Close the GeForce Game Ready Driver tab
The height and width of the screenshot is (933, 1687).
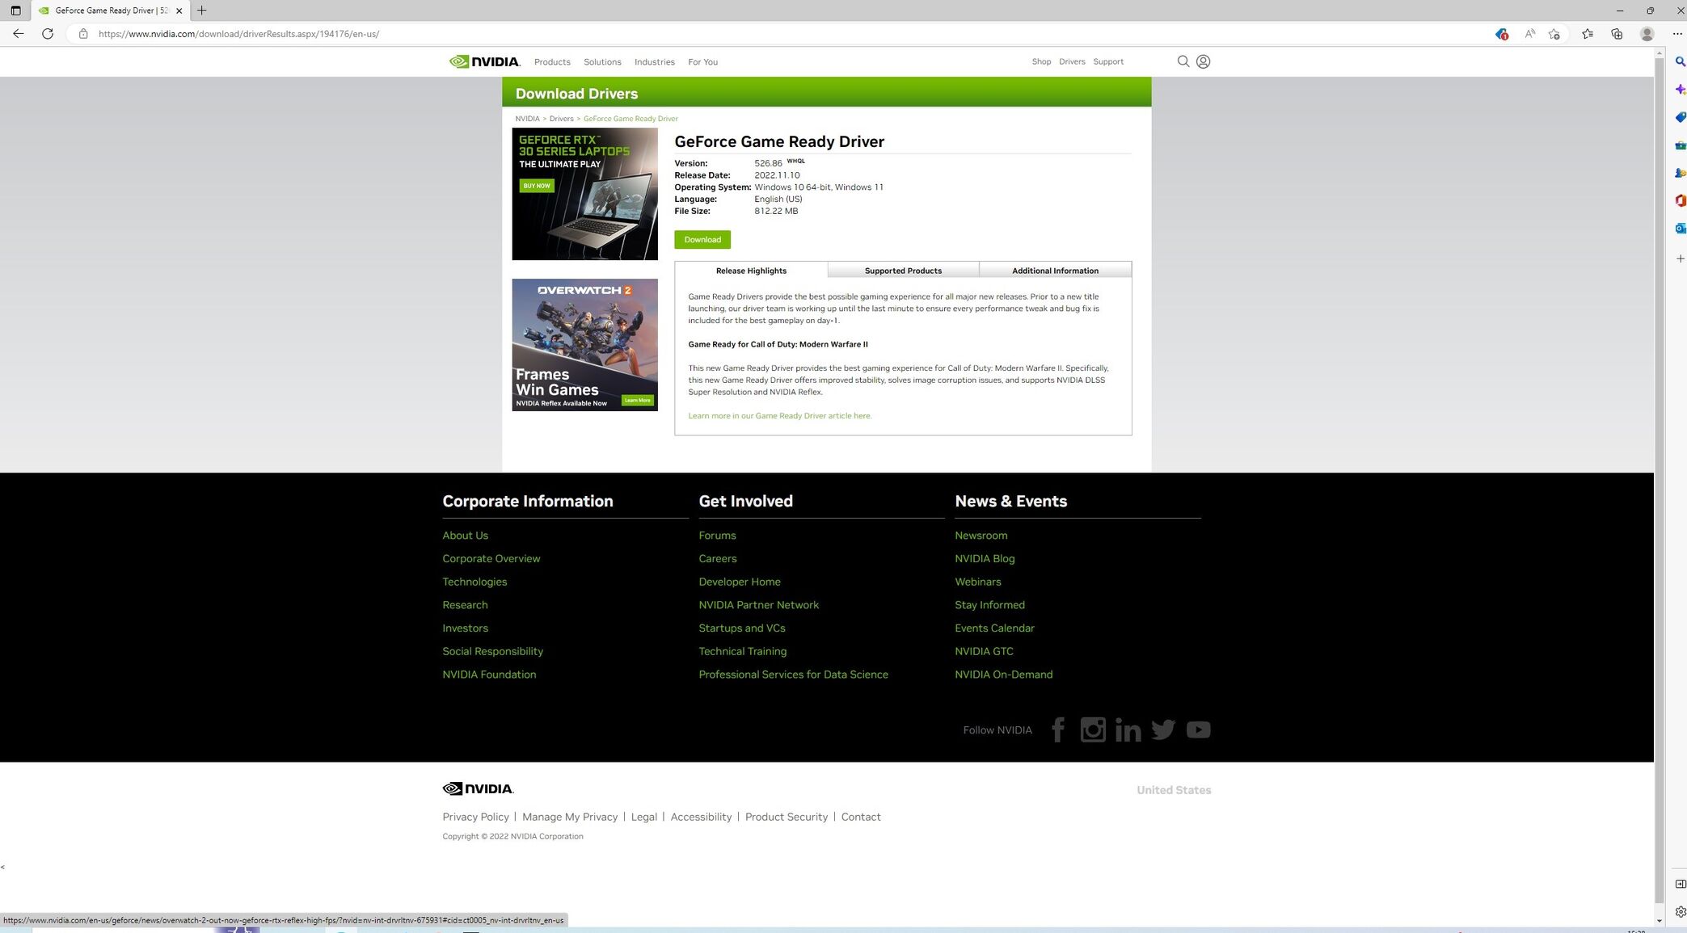point(179,11)
